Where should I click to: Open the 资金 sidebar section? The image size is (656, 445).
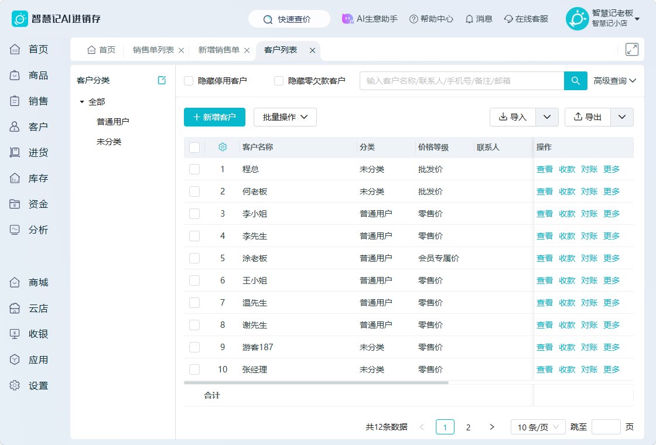point(29,204)
